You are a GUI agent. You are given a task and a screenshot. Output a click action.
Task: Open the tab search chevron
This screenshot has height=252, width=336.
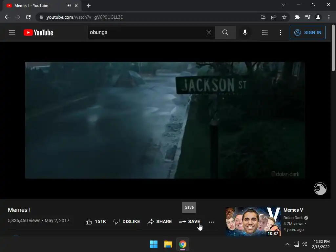283,5
